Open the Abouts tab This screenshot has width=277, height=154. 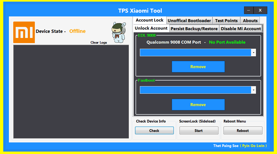click(250, 21)
